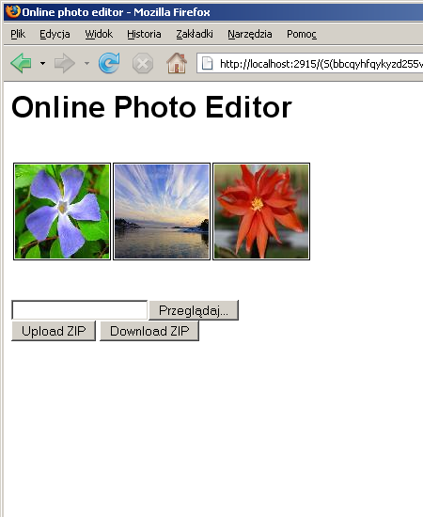
Task: Click the Stop loading icon
Action: point(143,63)
